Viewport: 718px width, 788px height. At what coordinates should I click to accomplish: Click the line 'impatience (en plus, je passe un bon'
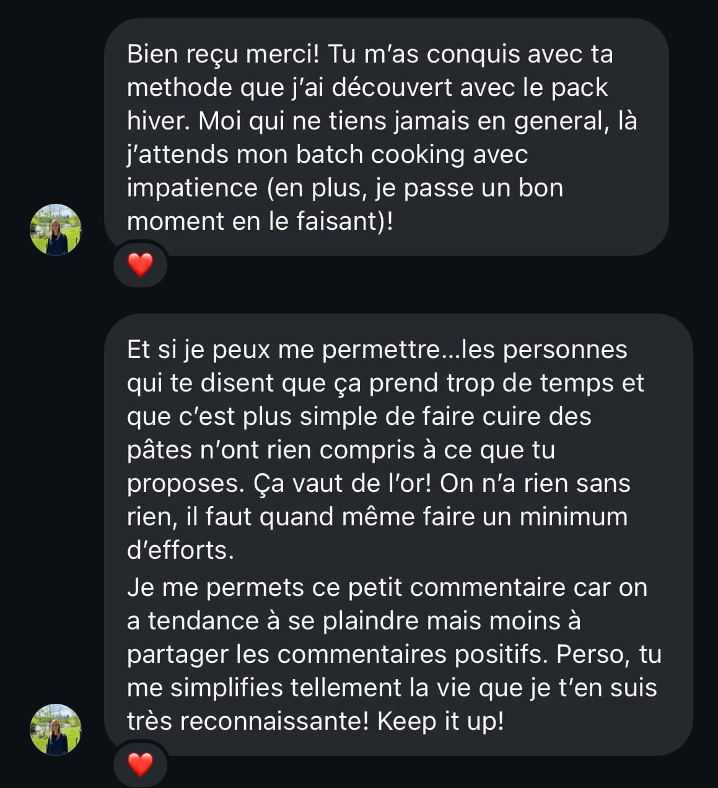[x=345, y=188]
